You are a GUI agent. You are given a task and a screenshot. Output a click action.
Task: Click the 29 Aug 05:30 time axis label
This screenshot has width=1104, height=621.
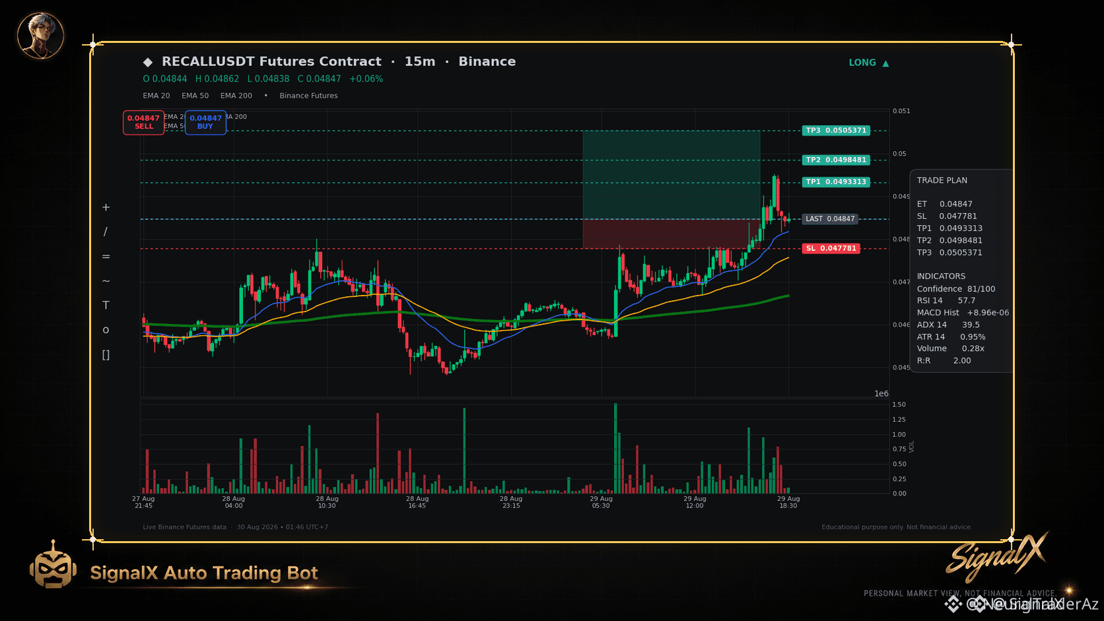[x=601, y=502]
